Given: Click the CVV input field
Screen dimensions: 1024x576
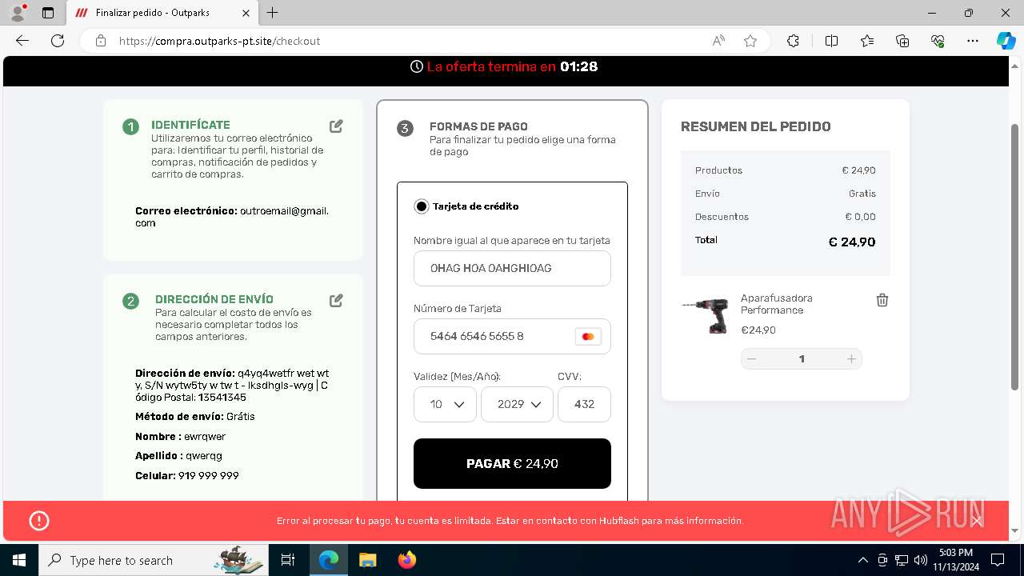Looking at the screenshot, I should point(584,404).
